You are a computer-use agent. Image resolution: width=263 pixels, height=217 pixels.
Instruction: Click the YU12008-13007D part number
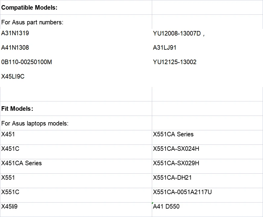click(x=177, y=34)
